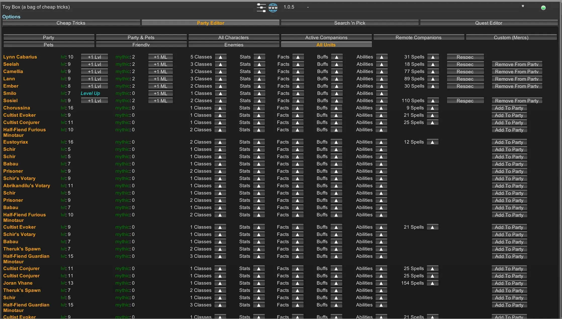562x319 pixels.
Task: Click the green status indicator dot
Action: pos(543,8)
